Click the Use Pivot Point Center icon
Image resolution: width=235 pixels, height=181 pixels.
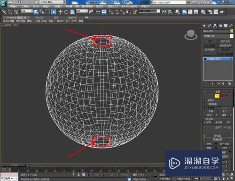click(91, 12)
